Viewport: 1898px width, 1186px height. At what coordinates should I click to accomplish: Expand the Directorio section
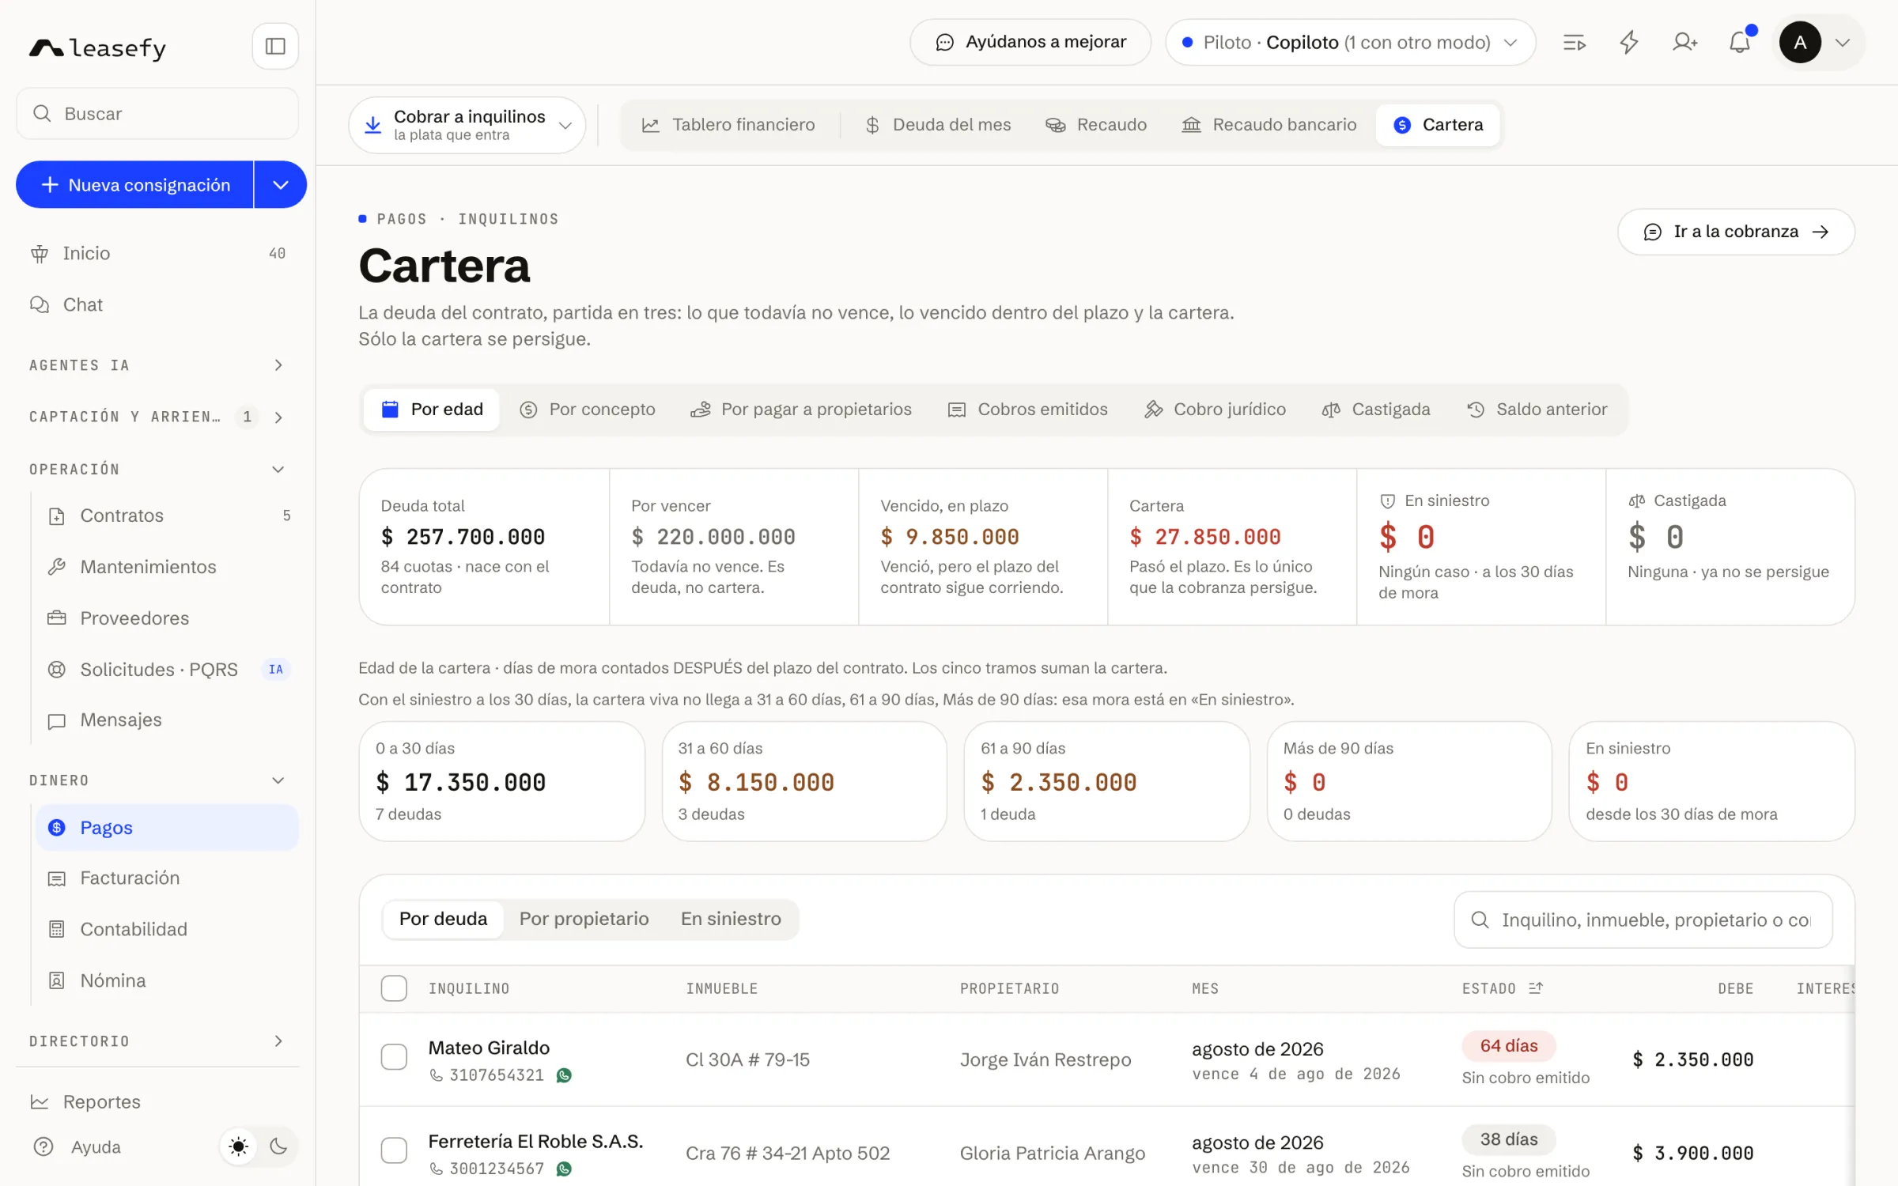(157, 1041)
